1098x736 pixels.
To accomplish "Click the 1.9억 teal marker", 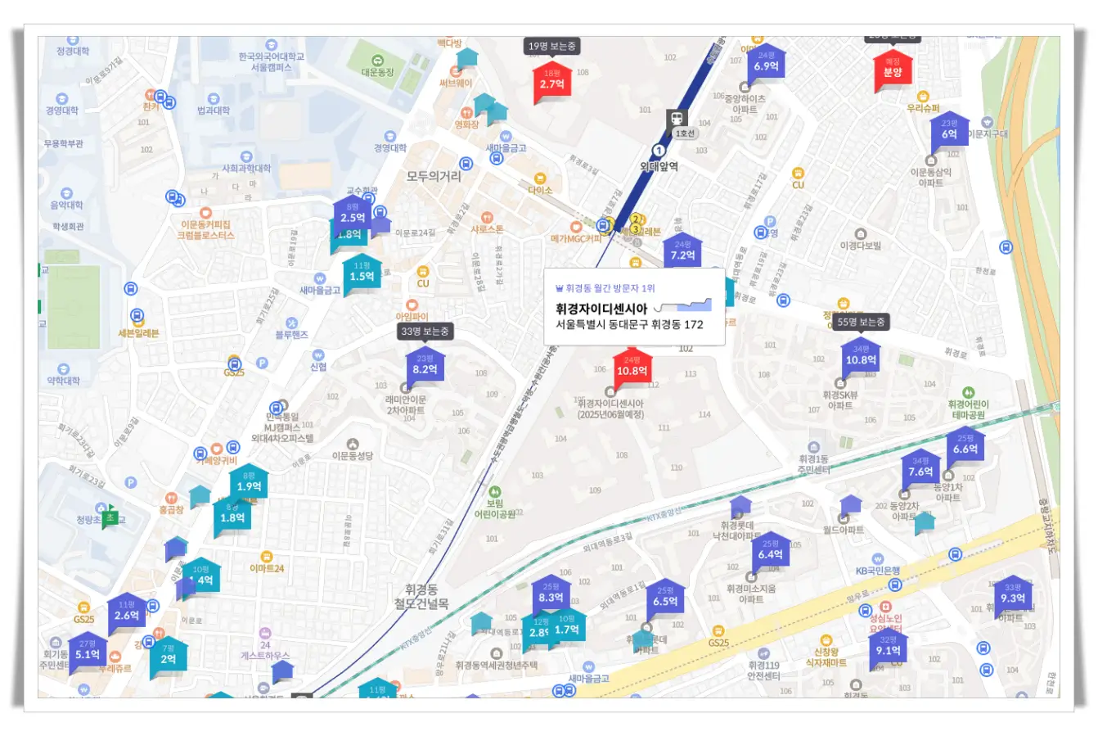I will click(x=249, y=485).
